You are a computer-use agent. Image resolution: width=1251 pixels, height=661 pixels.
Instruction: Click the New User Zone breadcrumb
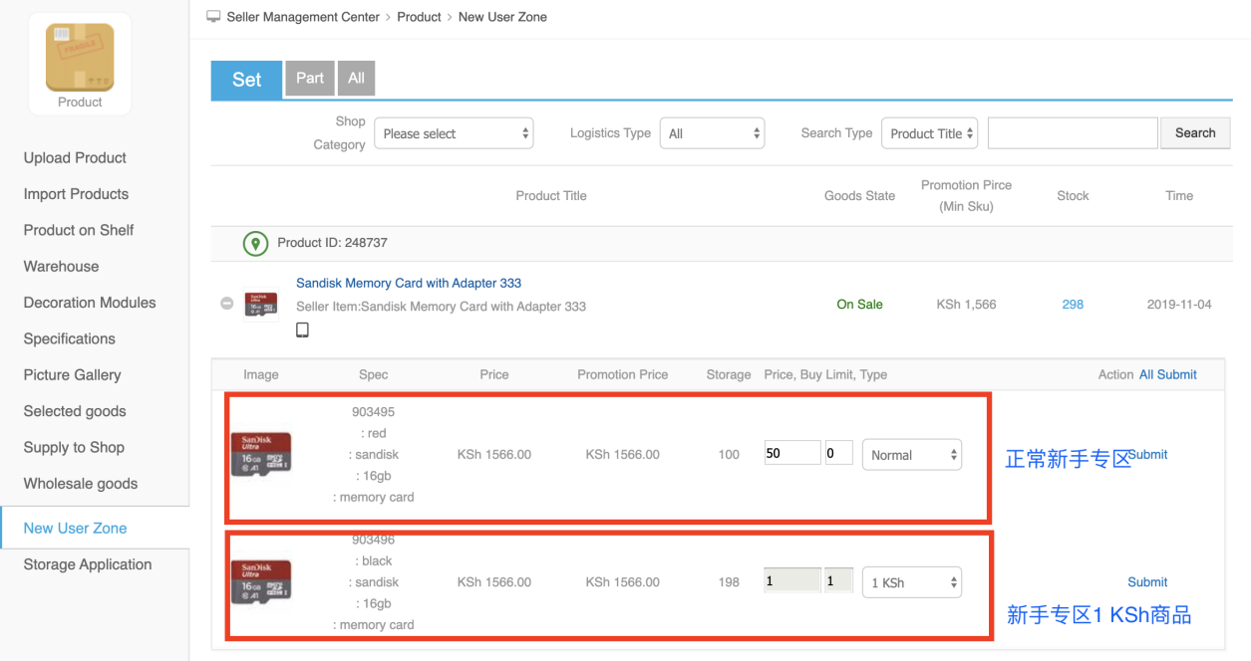click(502, 17)
